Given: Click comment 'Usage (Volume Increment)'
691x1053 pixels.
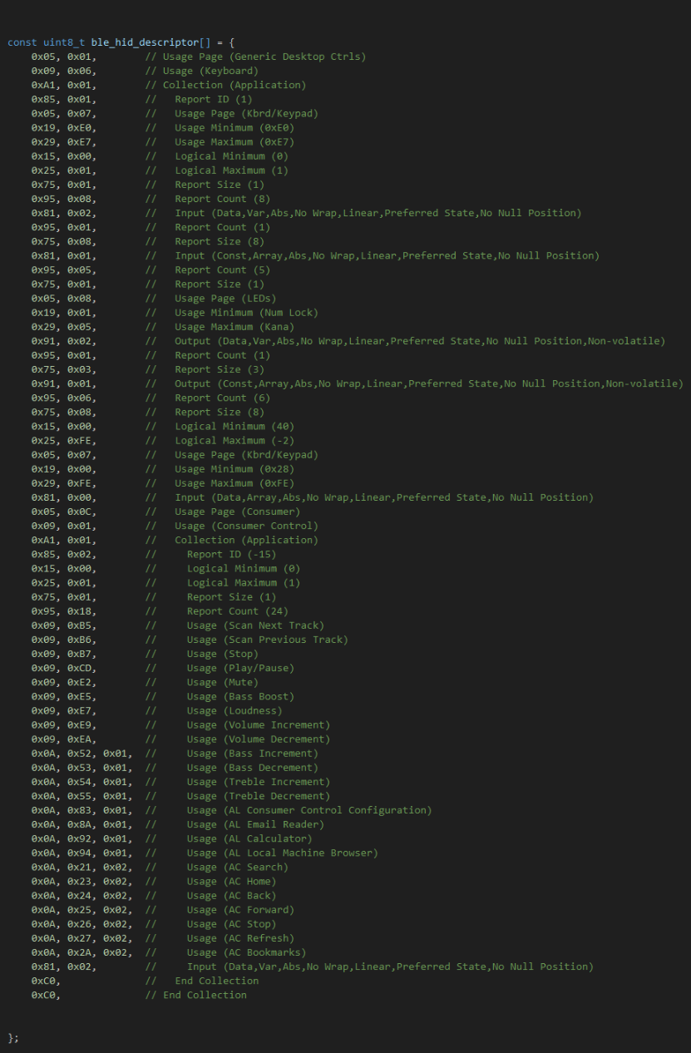Looking at the screenshot, I should click(259, 724).
